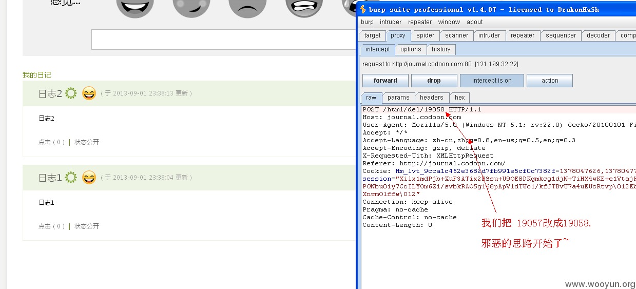Switch to the target tab

373,35
